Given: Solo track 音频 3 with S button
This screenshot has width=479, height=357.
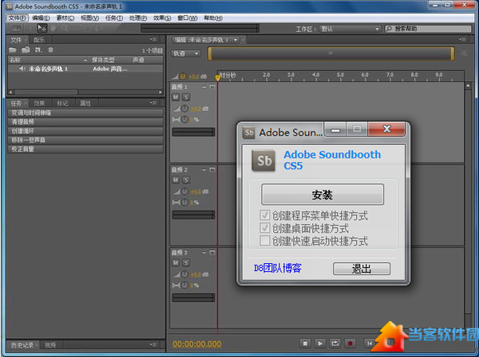Looking at the screenshot, I should [x=184, y=263].
